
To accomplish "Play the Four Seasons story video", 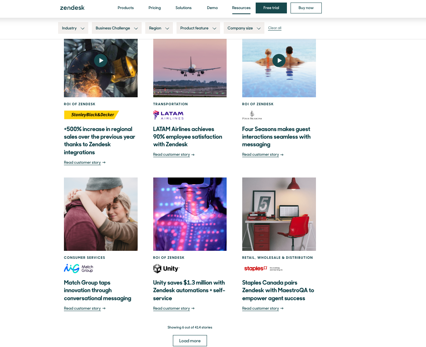I will pos(279,61).
